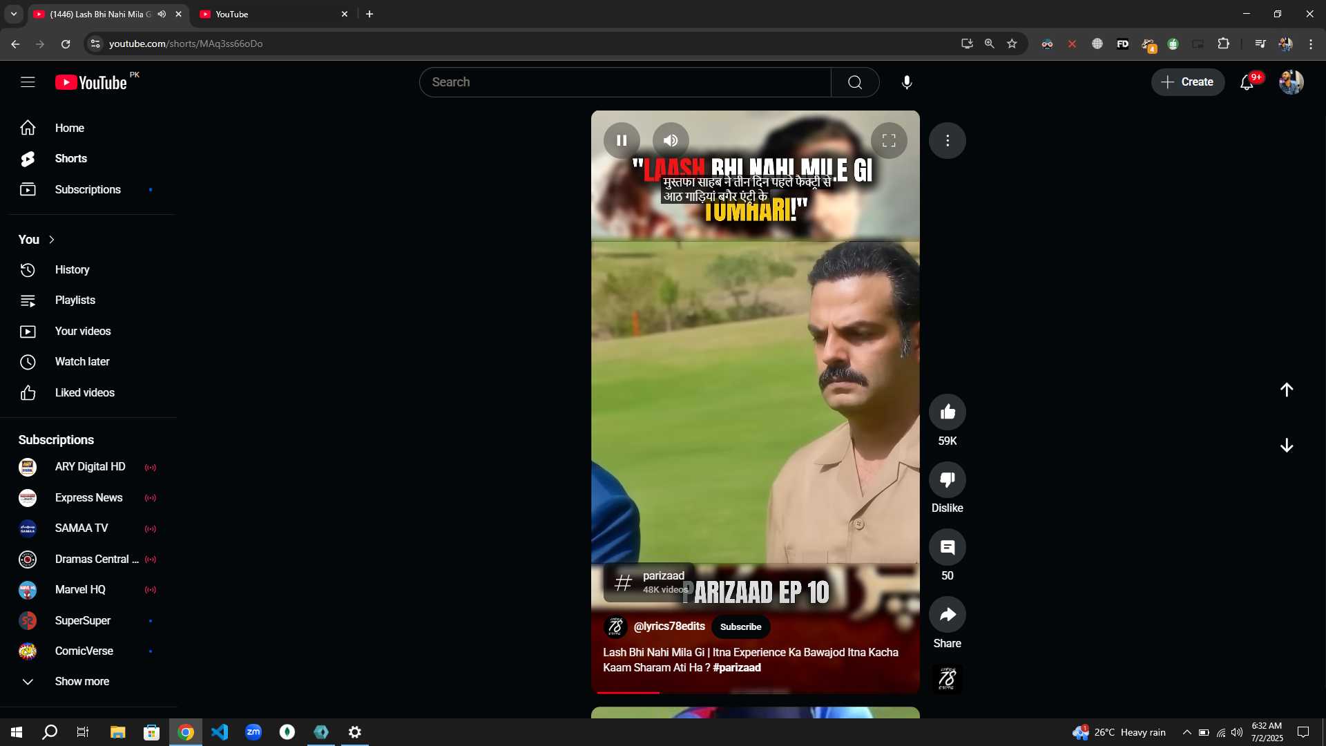The image size is (1326, 746).
Task: Reload the page
Action: (x=66, y=44)
